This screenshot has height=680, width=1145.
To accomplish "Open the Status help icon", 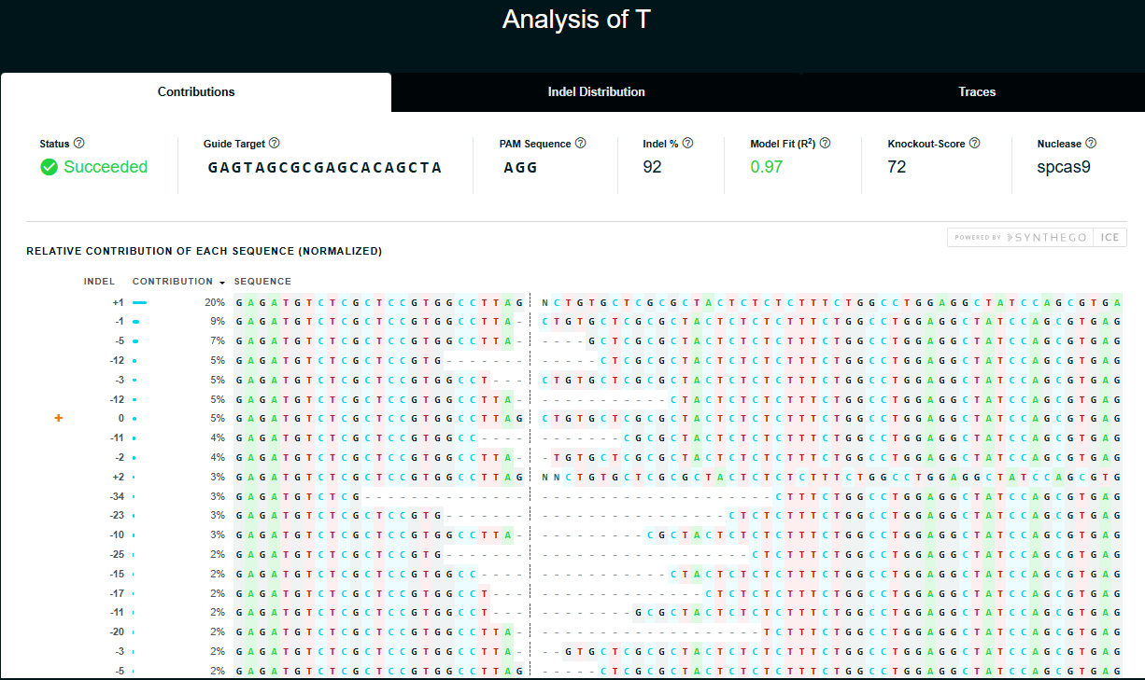I will tap(80, 144).
